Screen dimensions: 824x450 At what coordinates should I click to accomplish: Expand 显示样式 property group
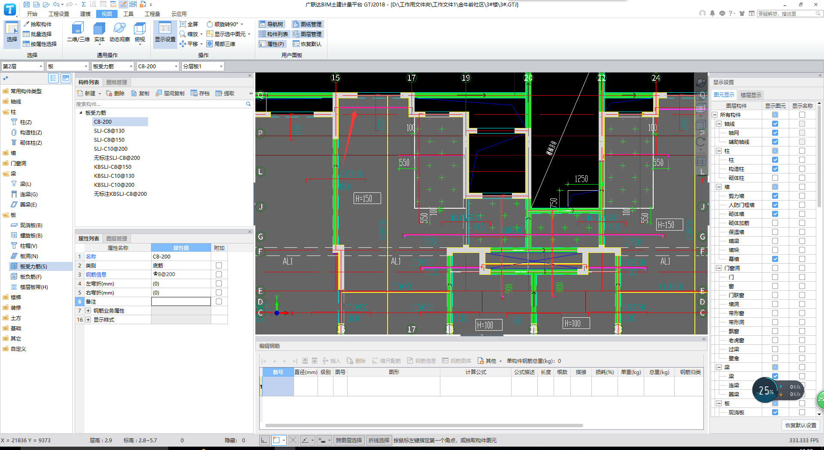tap(88, 319)
